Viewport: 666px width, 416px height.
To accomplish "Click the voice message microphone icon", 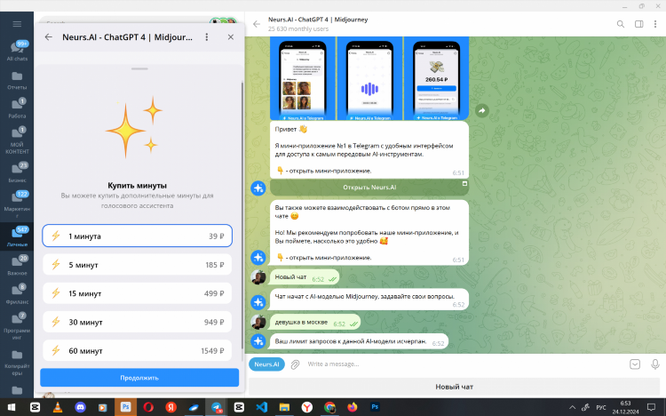I will (655, 364).
